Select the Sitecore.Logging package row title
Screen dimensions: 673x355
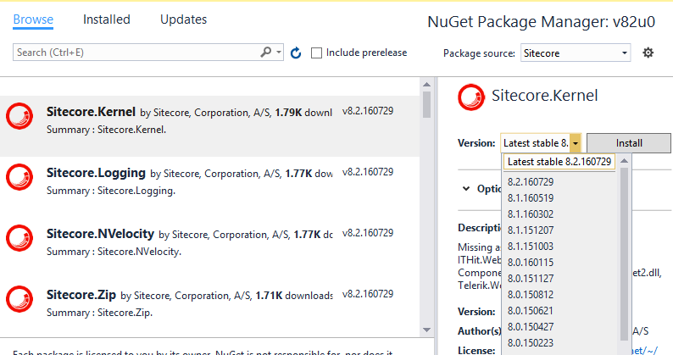click(x=96, y=173)
